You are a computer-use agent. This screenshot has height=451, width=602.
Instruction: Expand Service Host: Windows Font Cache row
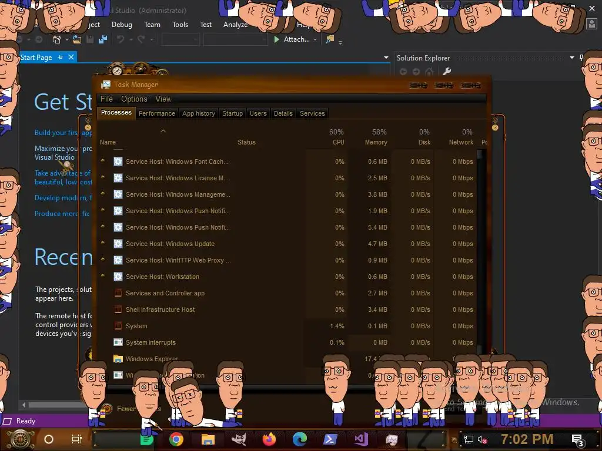point(103,161)
